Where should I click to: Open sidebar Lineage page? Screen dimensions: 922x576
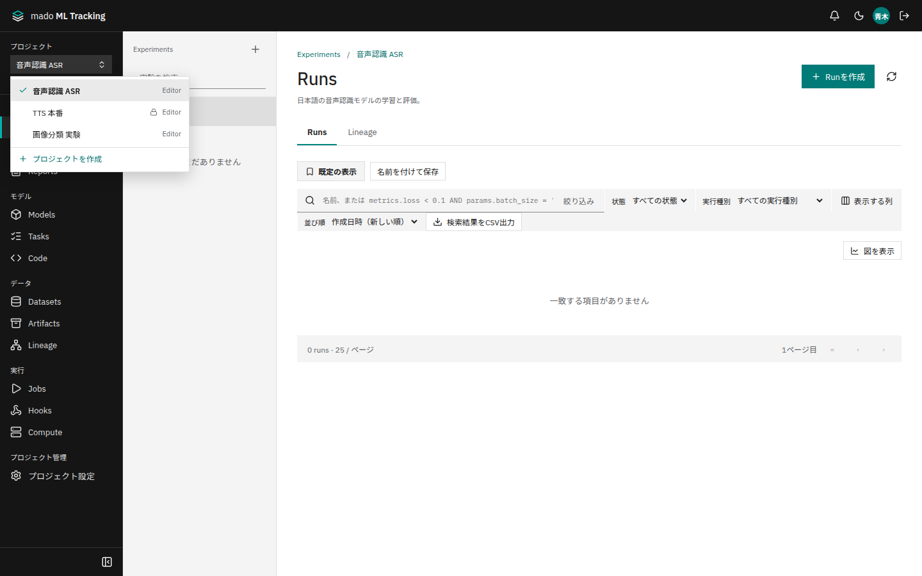(61, 345)
